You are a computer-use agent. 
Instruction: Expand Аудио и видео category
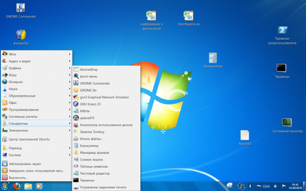(x=37, y=61)
